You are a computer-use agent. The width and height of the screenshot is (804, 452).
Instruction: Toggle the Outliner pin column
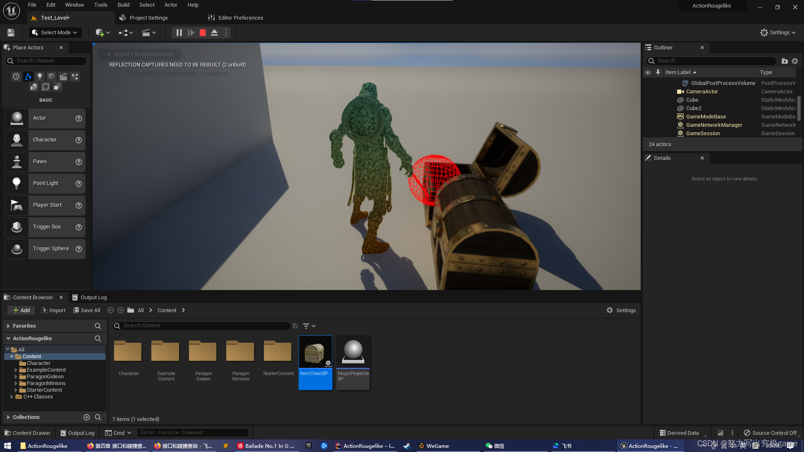[x=658, y=72]
